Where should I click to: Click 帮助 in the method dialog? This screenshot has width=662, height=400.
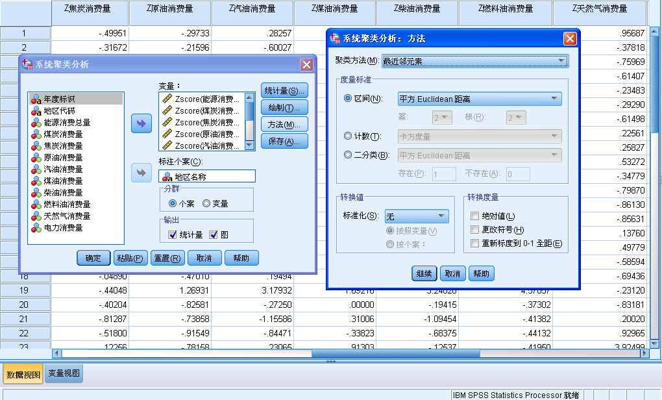click(x=482, y=273)
